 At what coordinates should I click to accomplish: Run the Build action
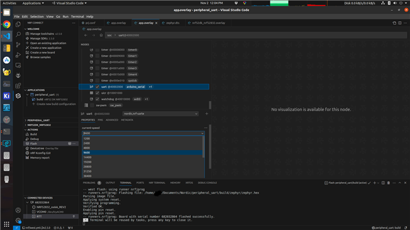pos(33,134)
